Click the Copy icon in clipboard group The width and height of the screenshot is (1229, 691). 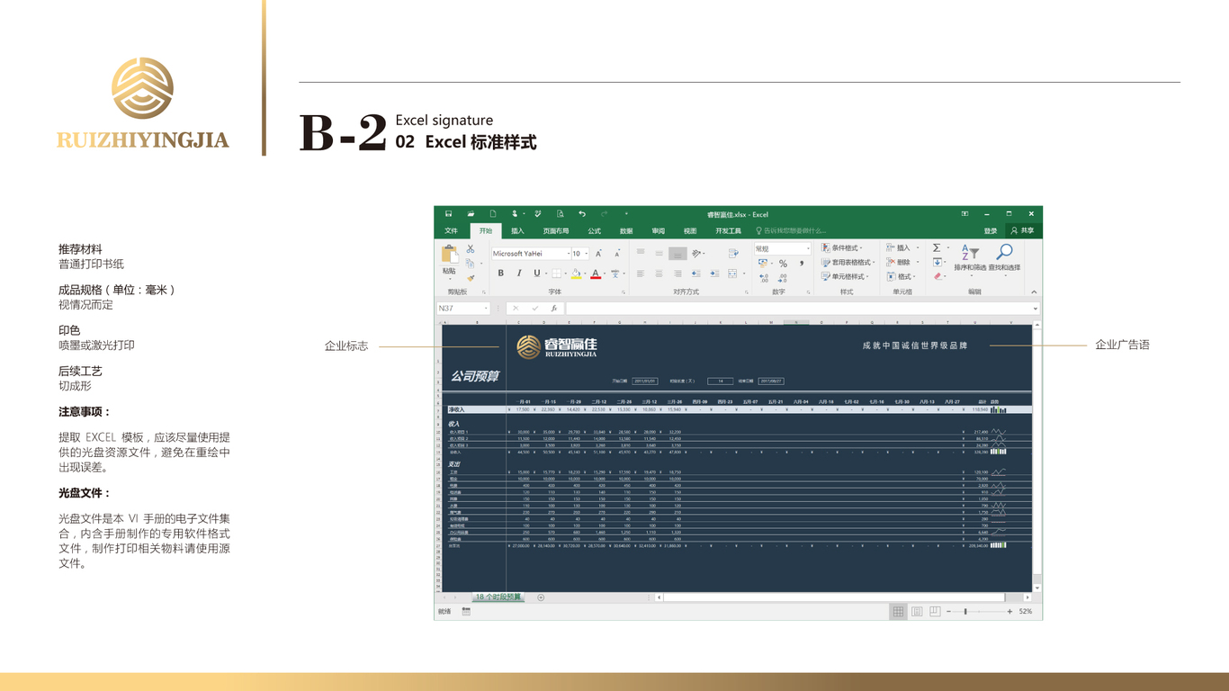point(470,264)
